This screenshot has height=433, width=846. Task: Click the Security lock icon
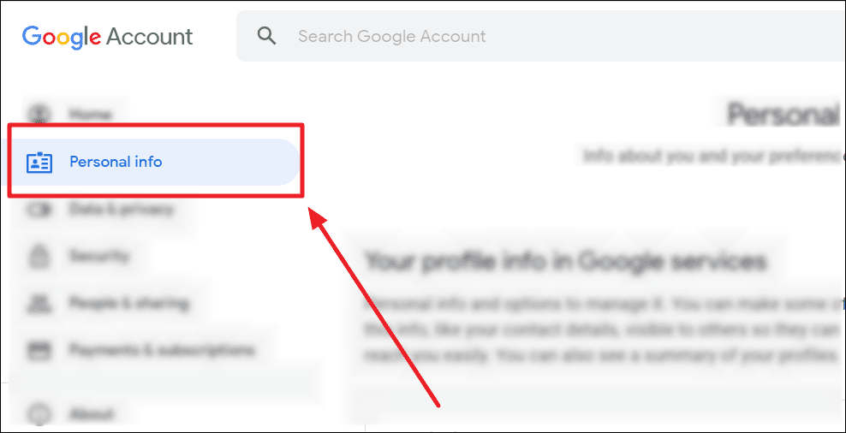point(39,256)
